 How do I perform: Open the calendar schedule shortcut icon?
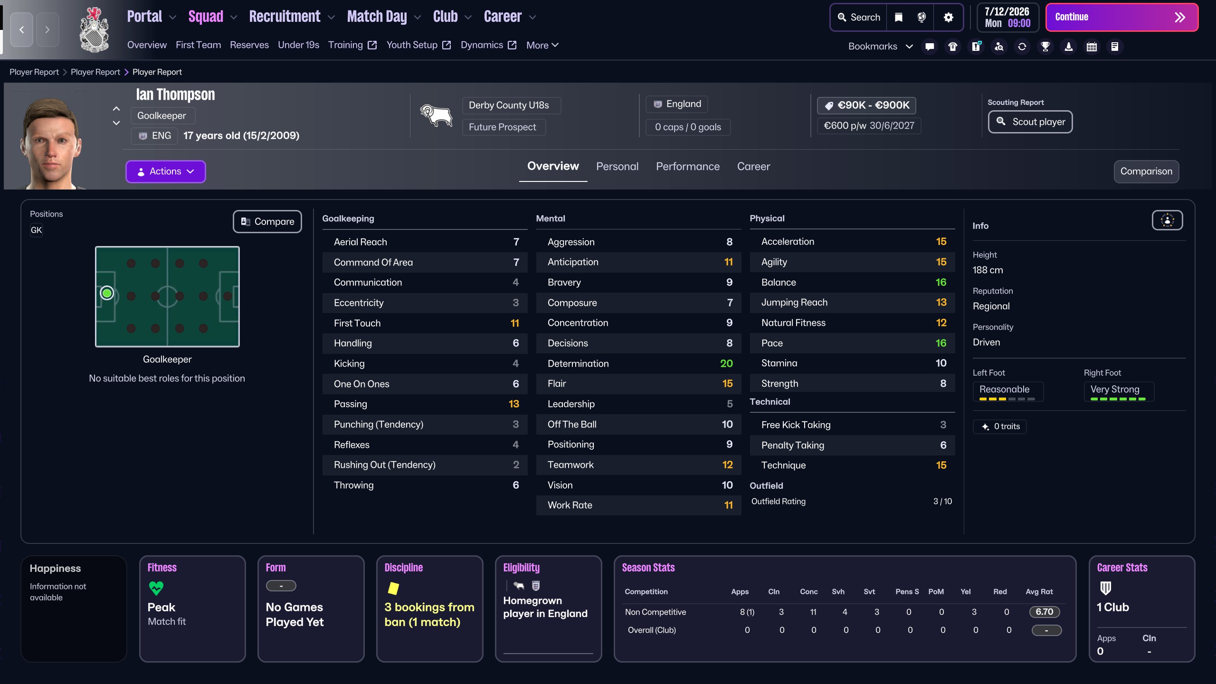[x=1092, y=47]
